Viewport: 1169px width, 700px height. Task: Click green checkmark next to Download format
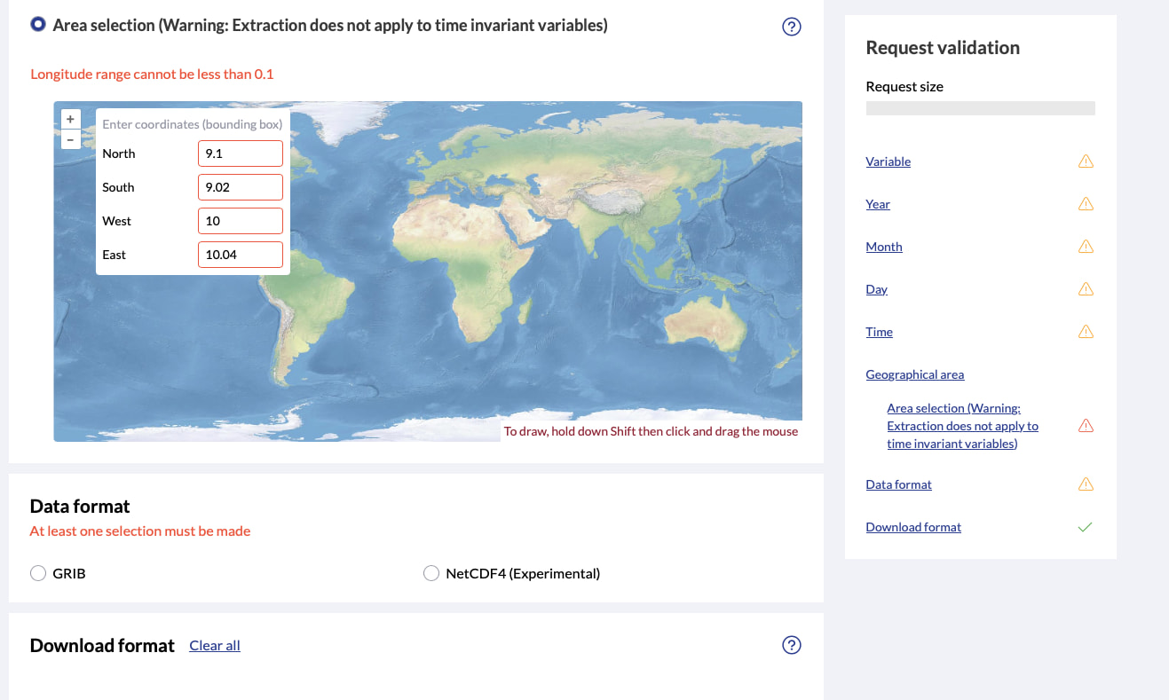1085,527
